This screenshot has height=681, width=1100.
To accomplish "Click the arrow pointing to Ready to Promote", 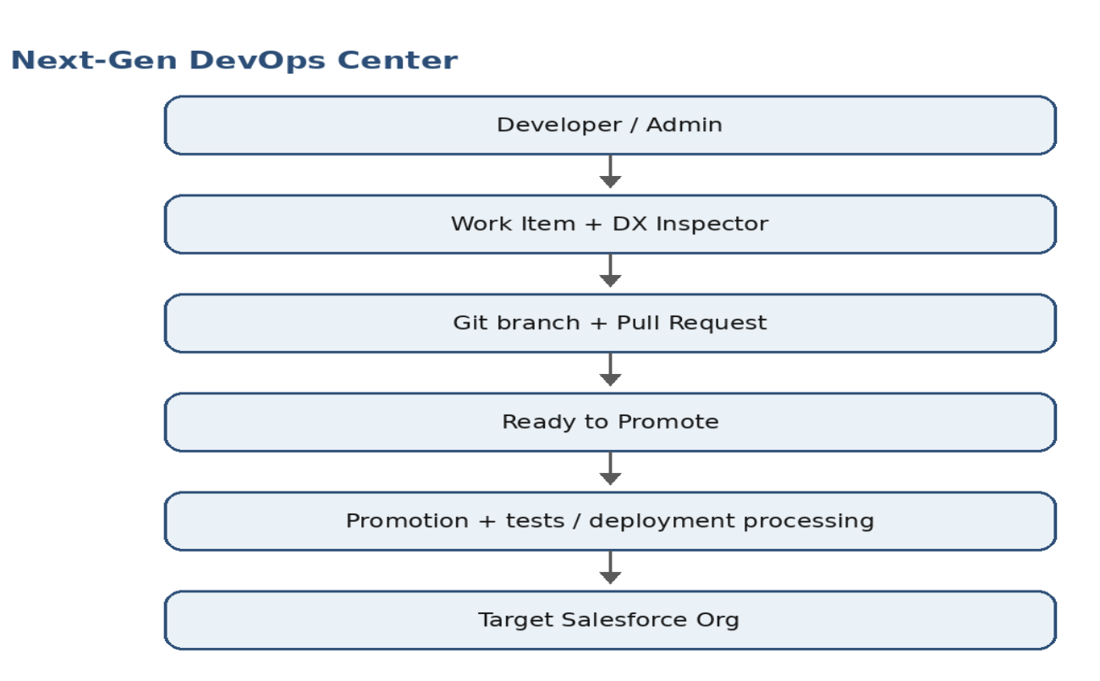I will 610,370.
